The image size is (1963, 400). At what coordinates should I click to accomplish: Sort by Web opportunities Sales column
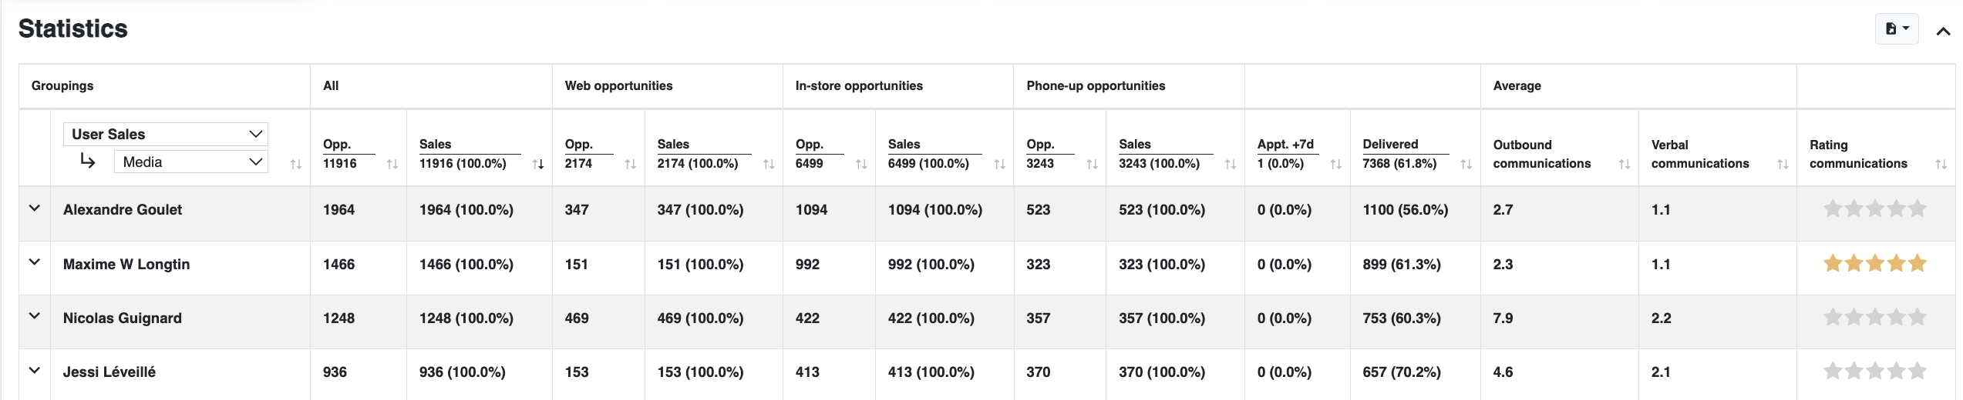(768, 164)
